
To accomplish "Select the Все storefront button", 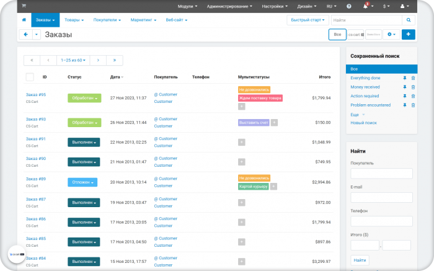I will click(337, 34).
